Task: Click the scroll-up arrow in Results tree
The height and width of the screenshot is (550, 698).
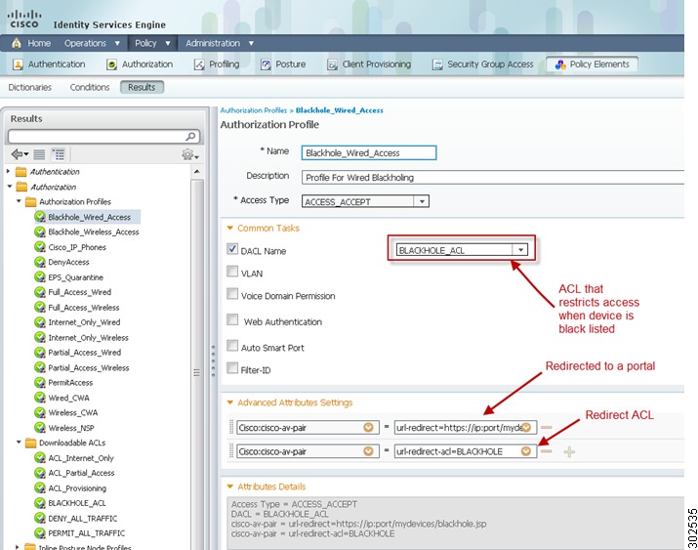Action: point(197,172)
